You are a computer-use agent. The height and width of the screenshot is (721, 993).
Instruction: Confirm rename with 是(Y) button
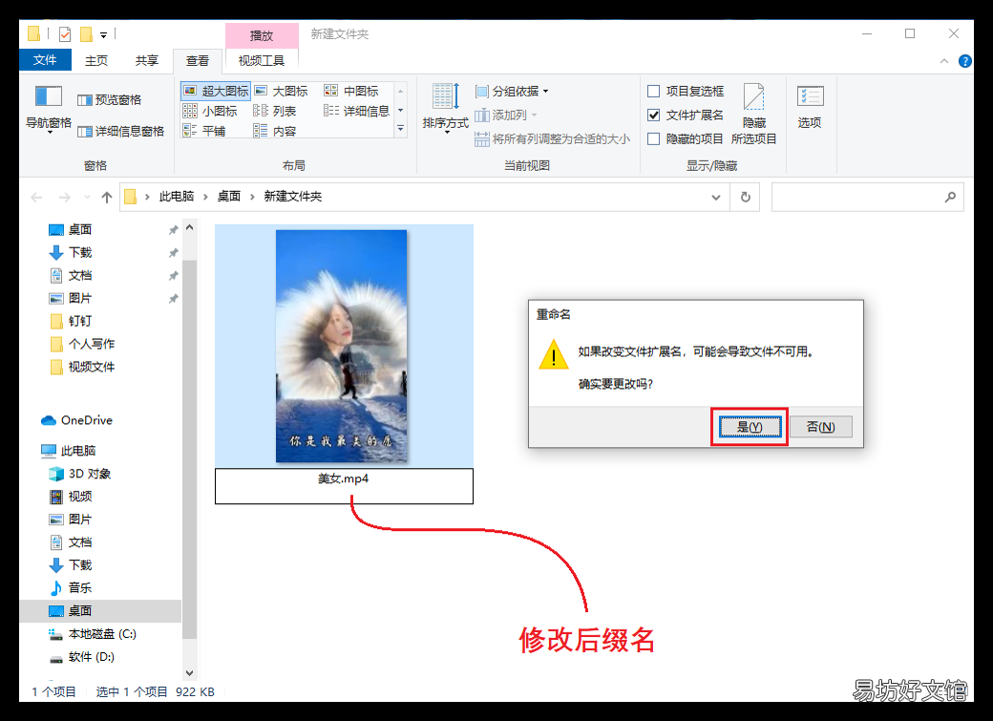[x=750, y=427]
